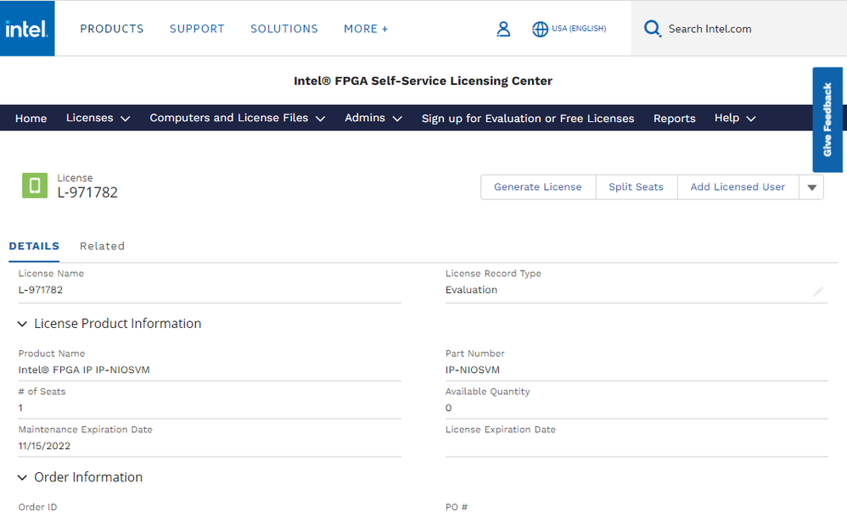This screenshot has height=523, width=847.
Task: Expand the Licenses menu
Action: click(98, 118)
